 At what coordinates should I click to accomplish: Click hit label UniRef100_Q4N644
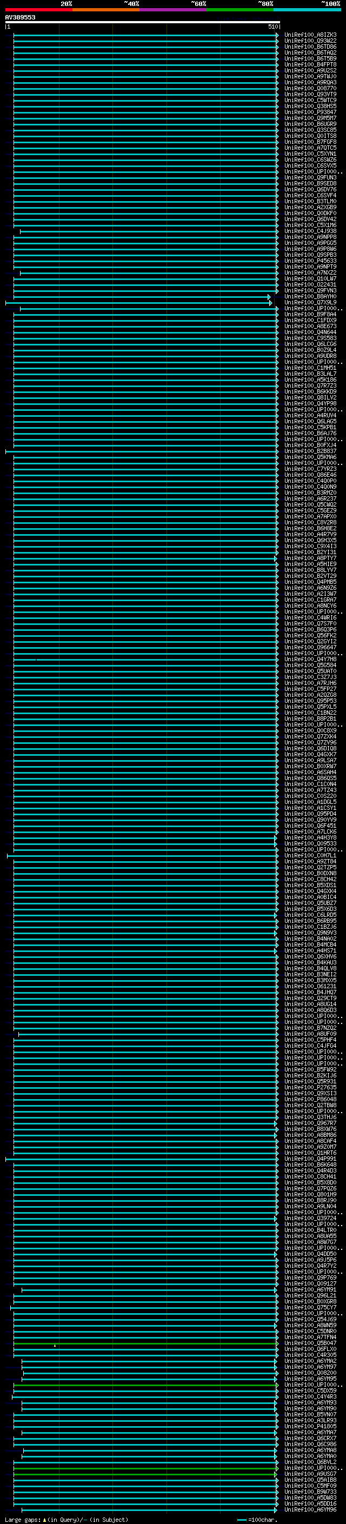(x=310, y=332)
